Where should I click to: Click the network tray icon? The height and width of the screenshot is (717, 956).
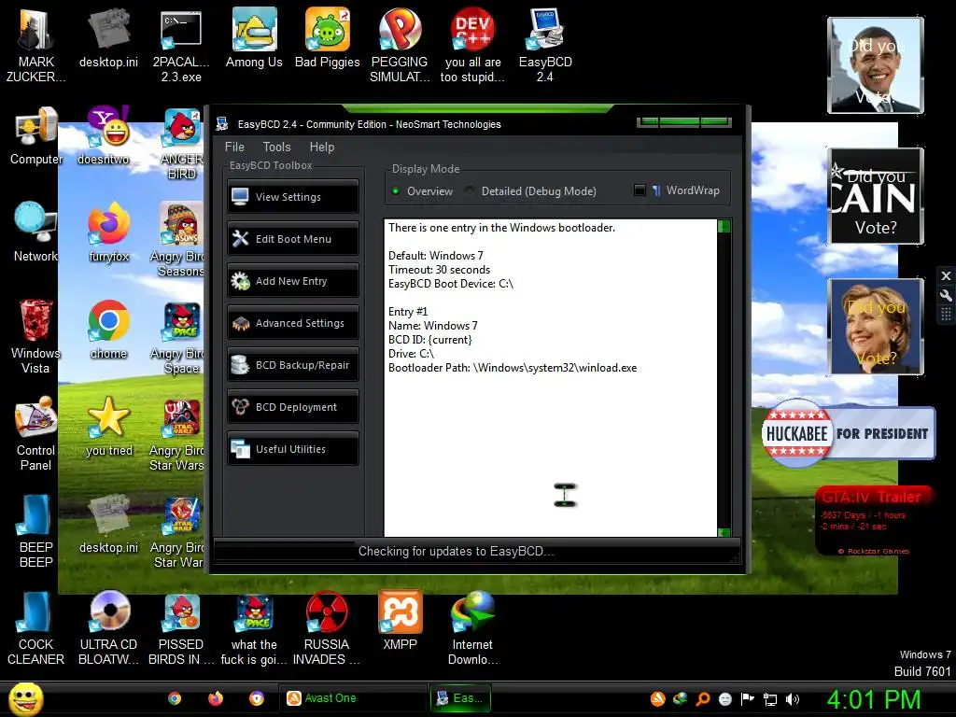pyautogui.click(x=770, y=699)
